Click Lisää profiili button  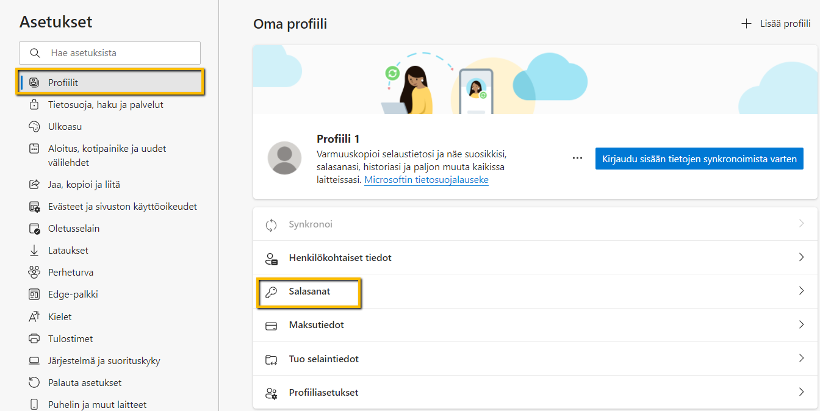[776, 24]
